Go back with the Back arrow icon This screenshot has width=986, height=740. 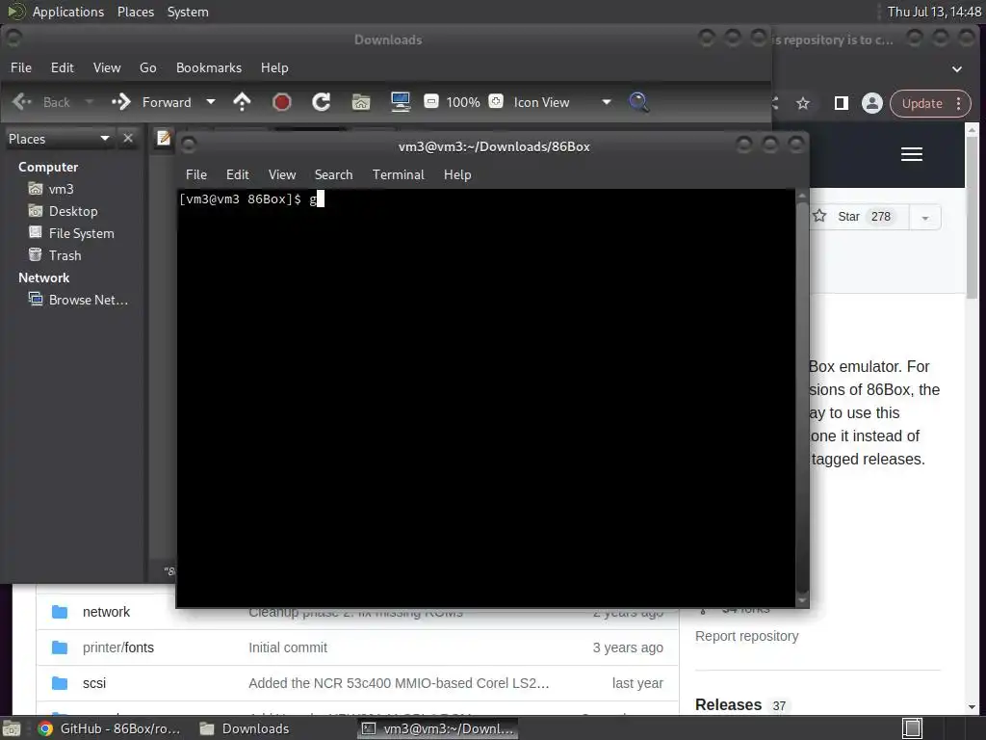pyautogui.click(x=22, y=102)
